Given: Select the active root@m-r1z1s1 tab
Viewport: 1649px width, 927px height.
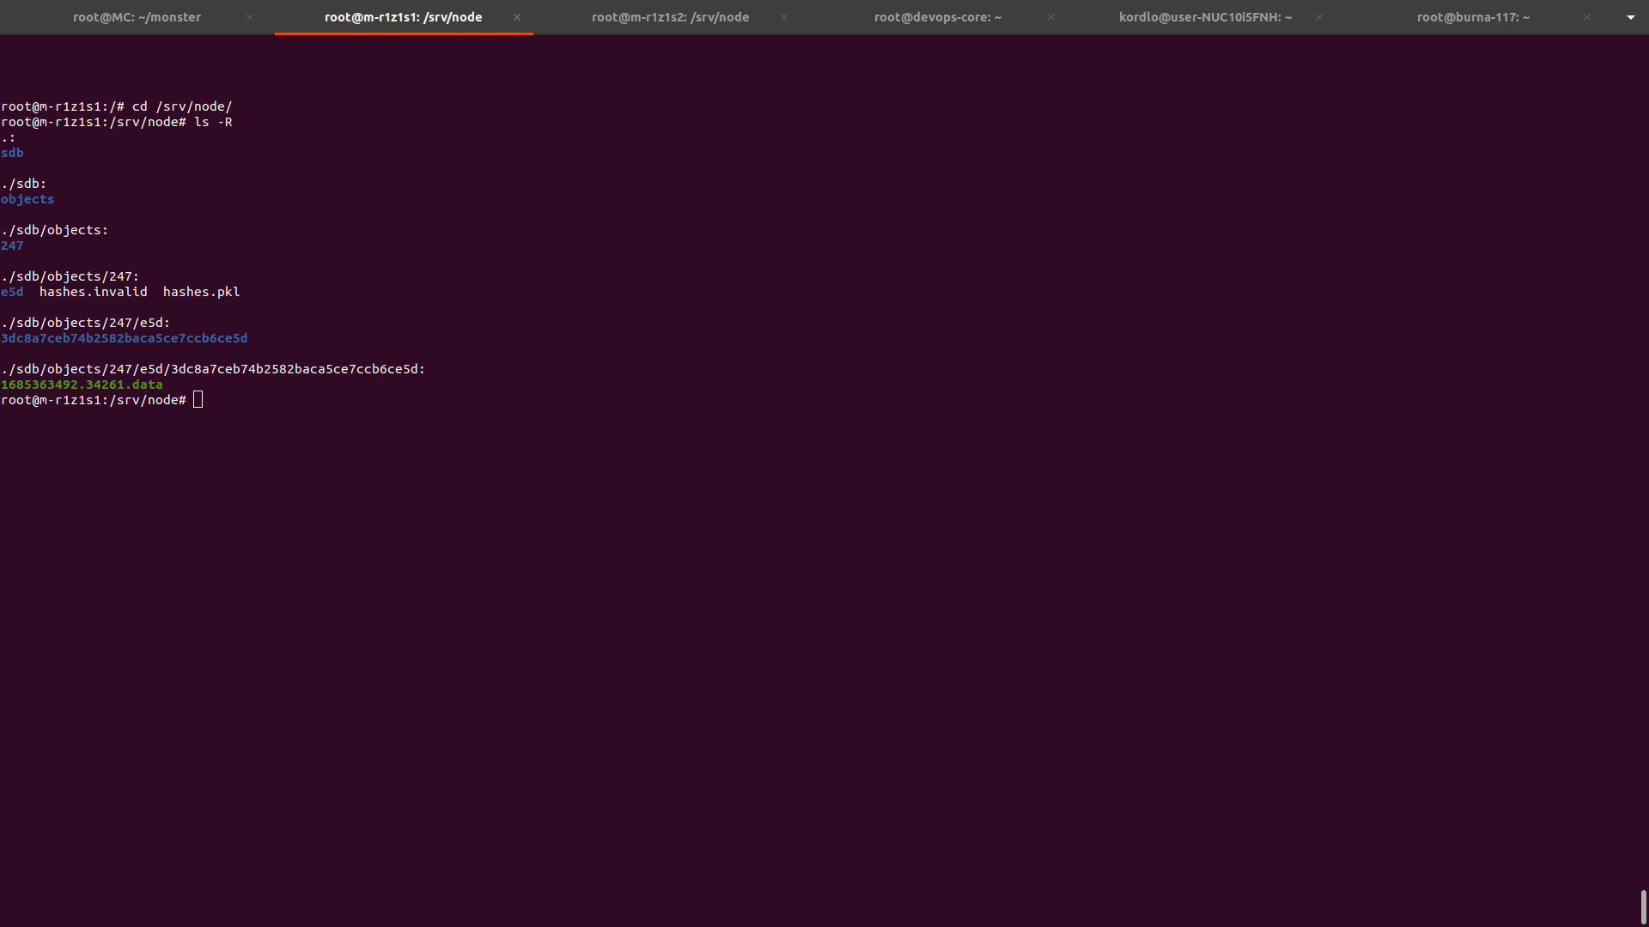Looking at the screenshot, I should pos(403,17).
